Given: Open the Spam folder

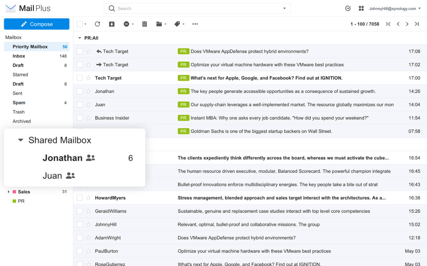Looking at the screenshot, I should [19, 103].
